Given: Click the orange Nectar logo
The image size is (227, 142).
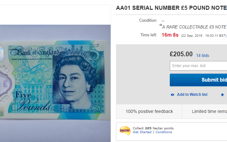Looking at the screenshot, I should tap(125, 131).
